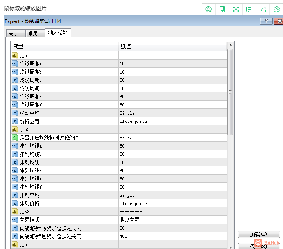This screenshot has width=283, height=249.
Task: Click scrollbar up arrow in parameter list
Action: coord(230,45)
